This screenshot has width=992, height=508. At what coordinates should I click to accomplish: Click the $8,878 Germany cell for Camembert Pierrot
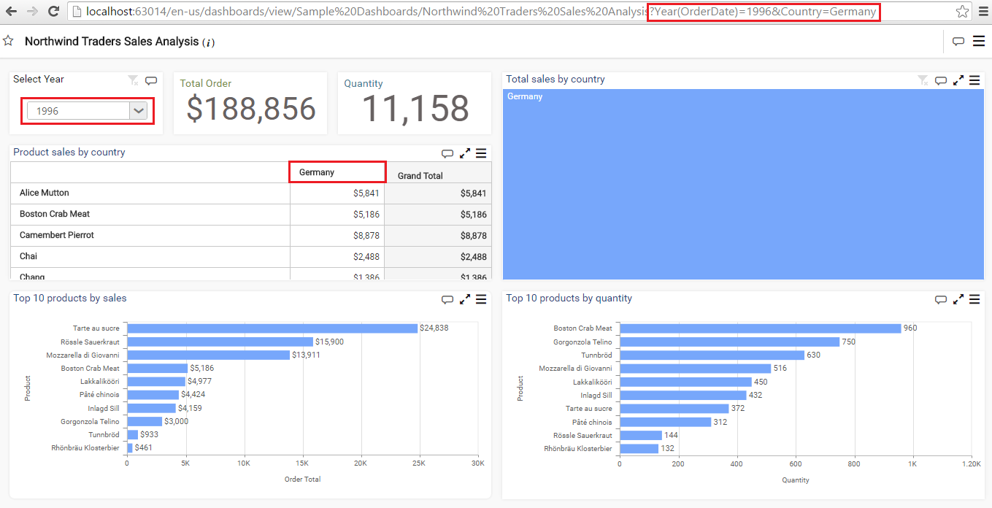coord(337,236)
